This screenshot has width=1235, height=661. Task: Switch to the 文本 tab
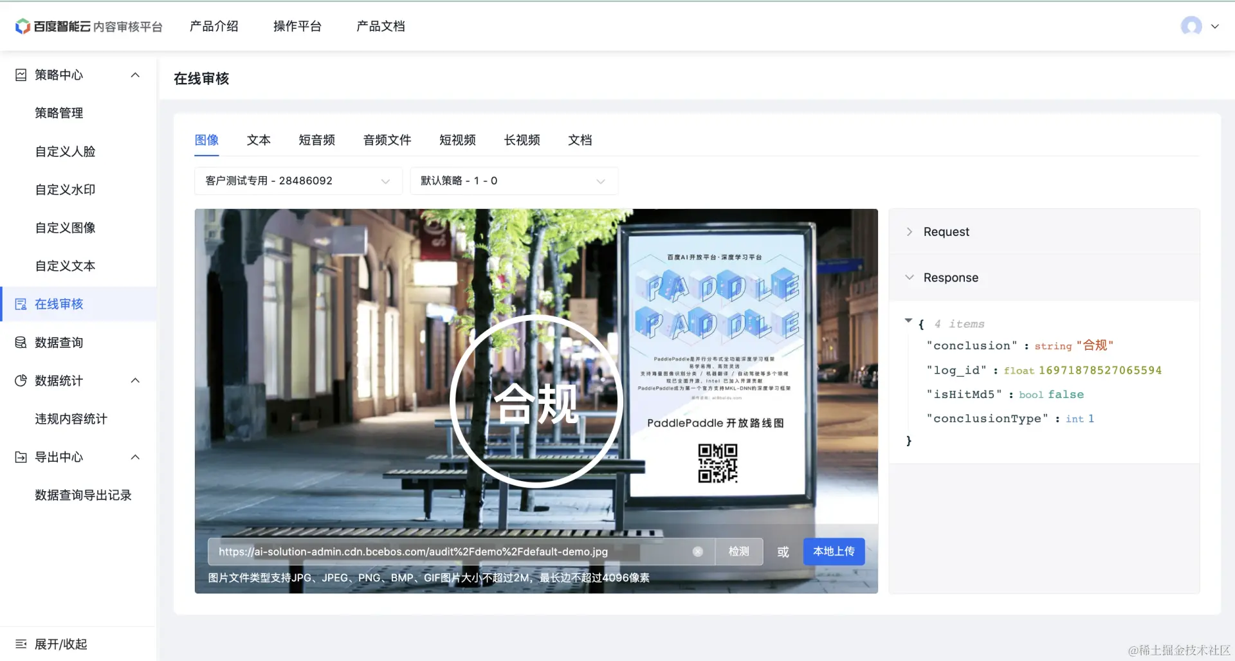pos(259,140)
